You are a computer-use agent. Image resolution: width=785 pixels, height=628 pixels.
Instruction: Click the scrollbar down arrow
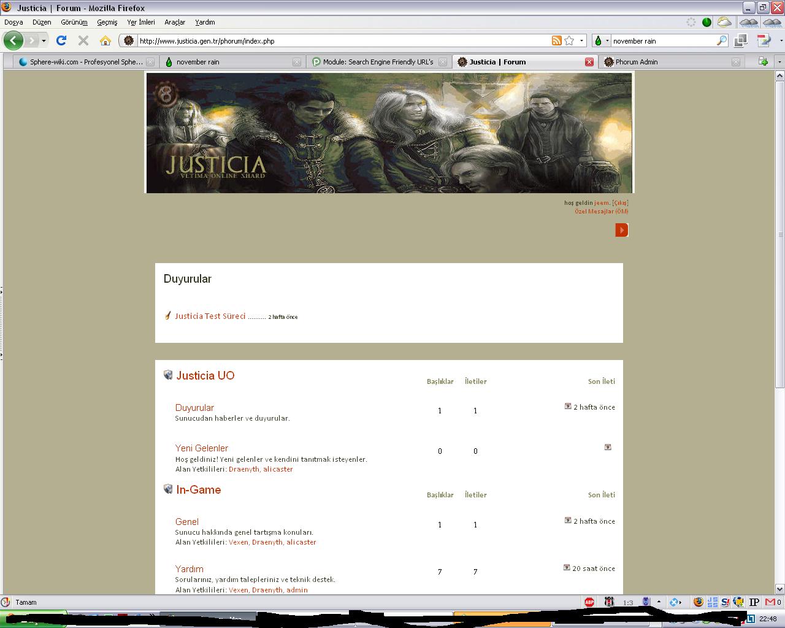(x=780, y=589)
